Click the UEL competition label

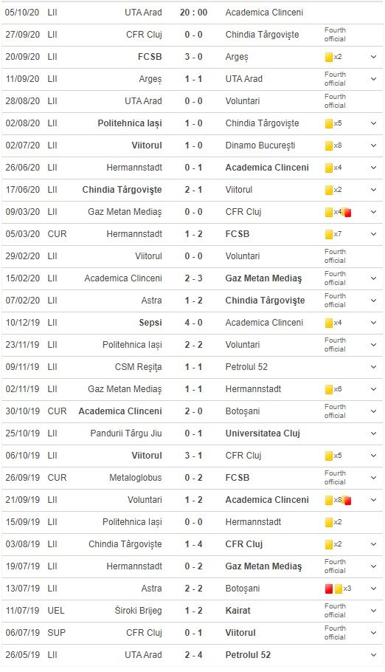click(x=56, y=611)
